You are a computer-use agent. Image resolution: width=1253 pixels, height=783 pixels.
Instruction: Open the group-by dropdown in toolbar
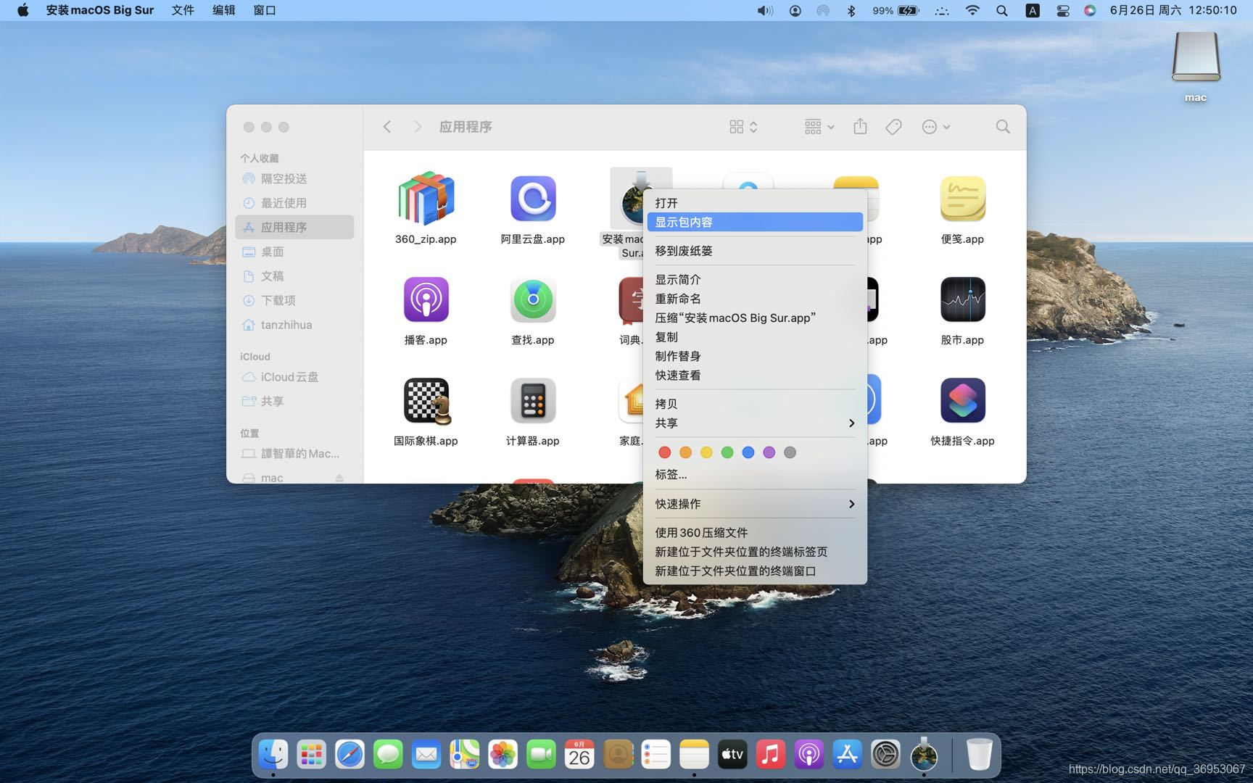click(819, 127)
